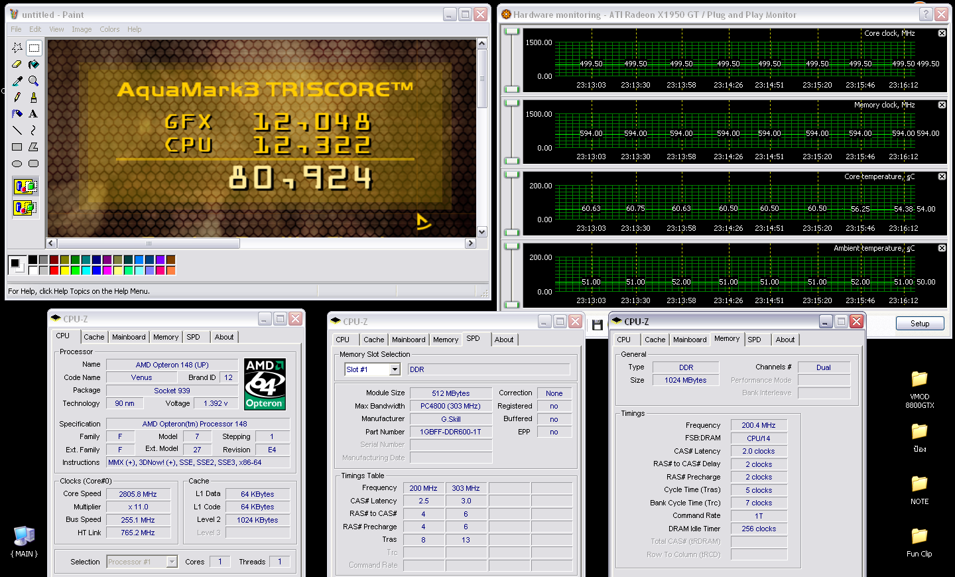Open the File menu in Paint

16,29
